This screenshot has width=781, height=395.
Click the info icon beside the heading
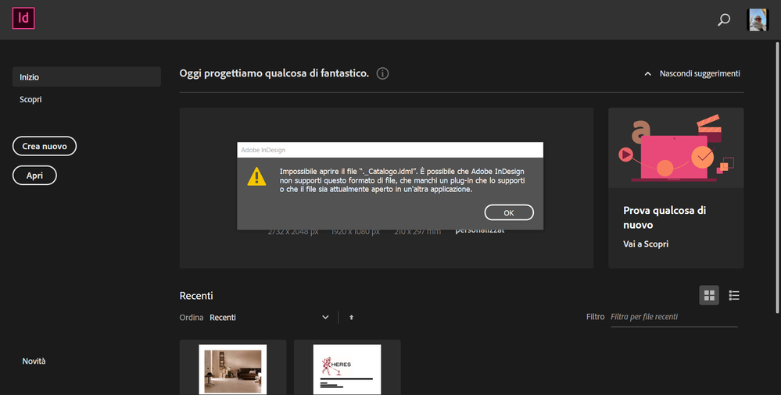point(382,73)
